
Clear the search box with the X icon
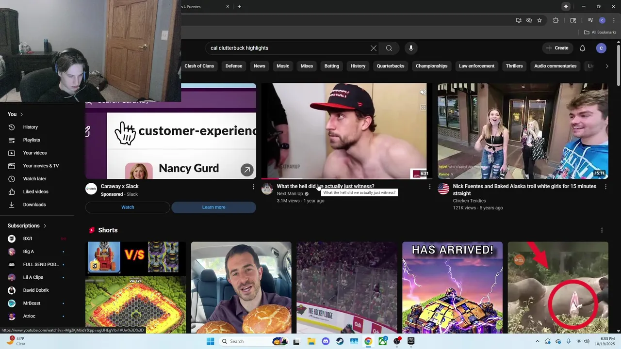pyautogui.click(x=374, y=48)
